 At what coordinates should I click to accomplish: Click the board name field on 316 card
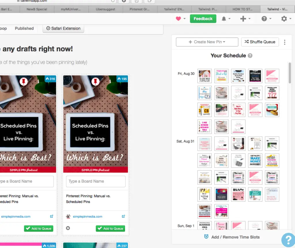26,181
